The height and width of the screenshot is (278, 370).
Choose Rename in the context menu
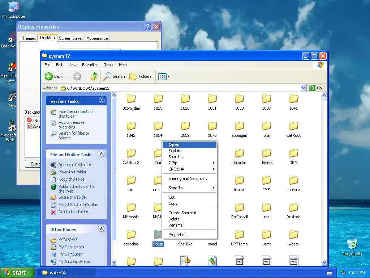click(189, 225)
